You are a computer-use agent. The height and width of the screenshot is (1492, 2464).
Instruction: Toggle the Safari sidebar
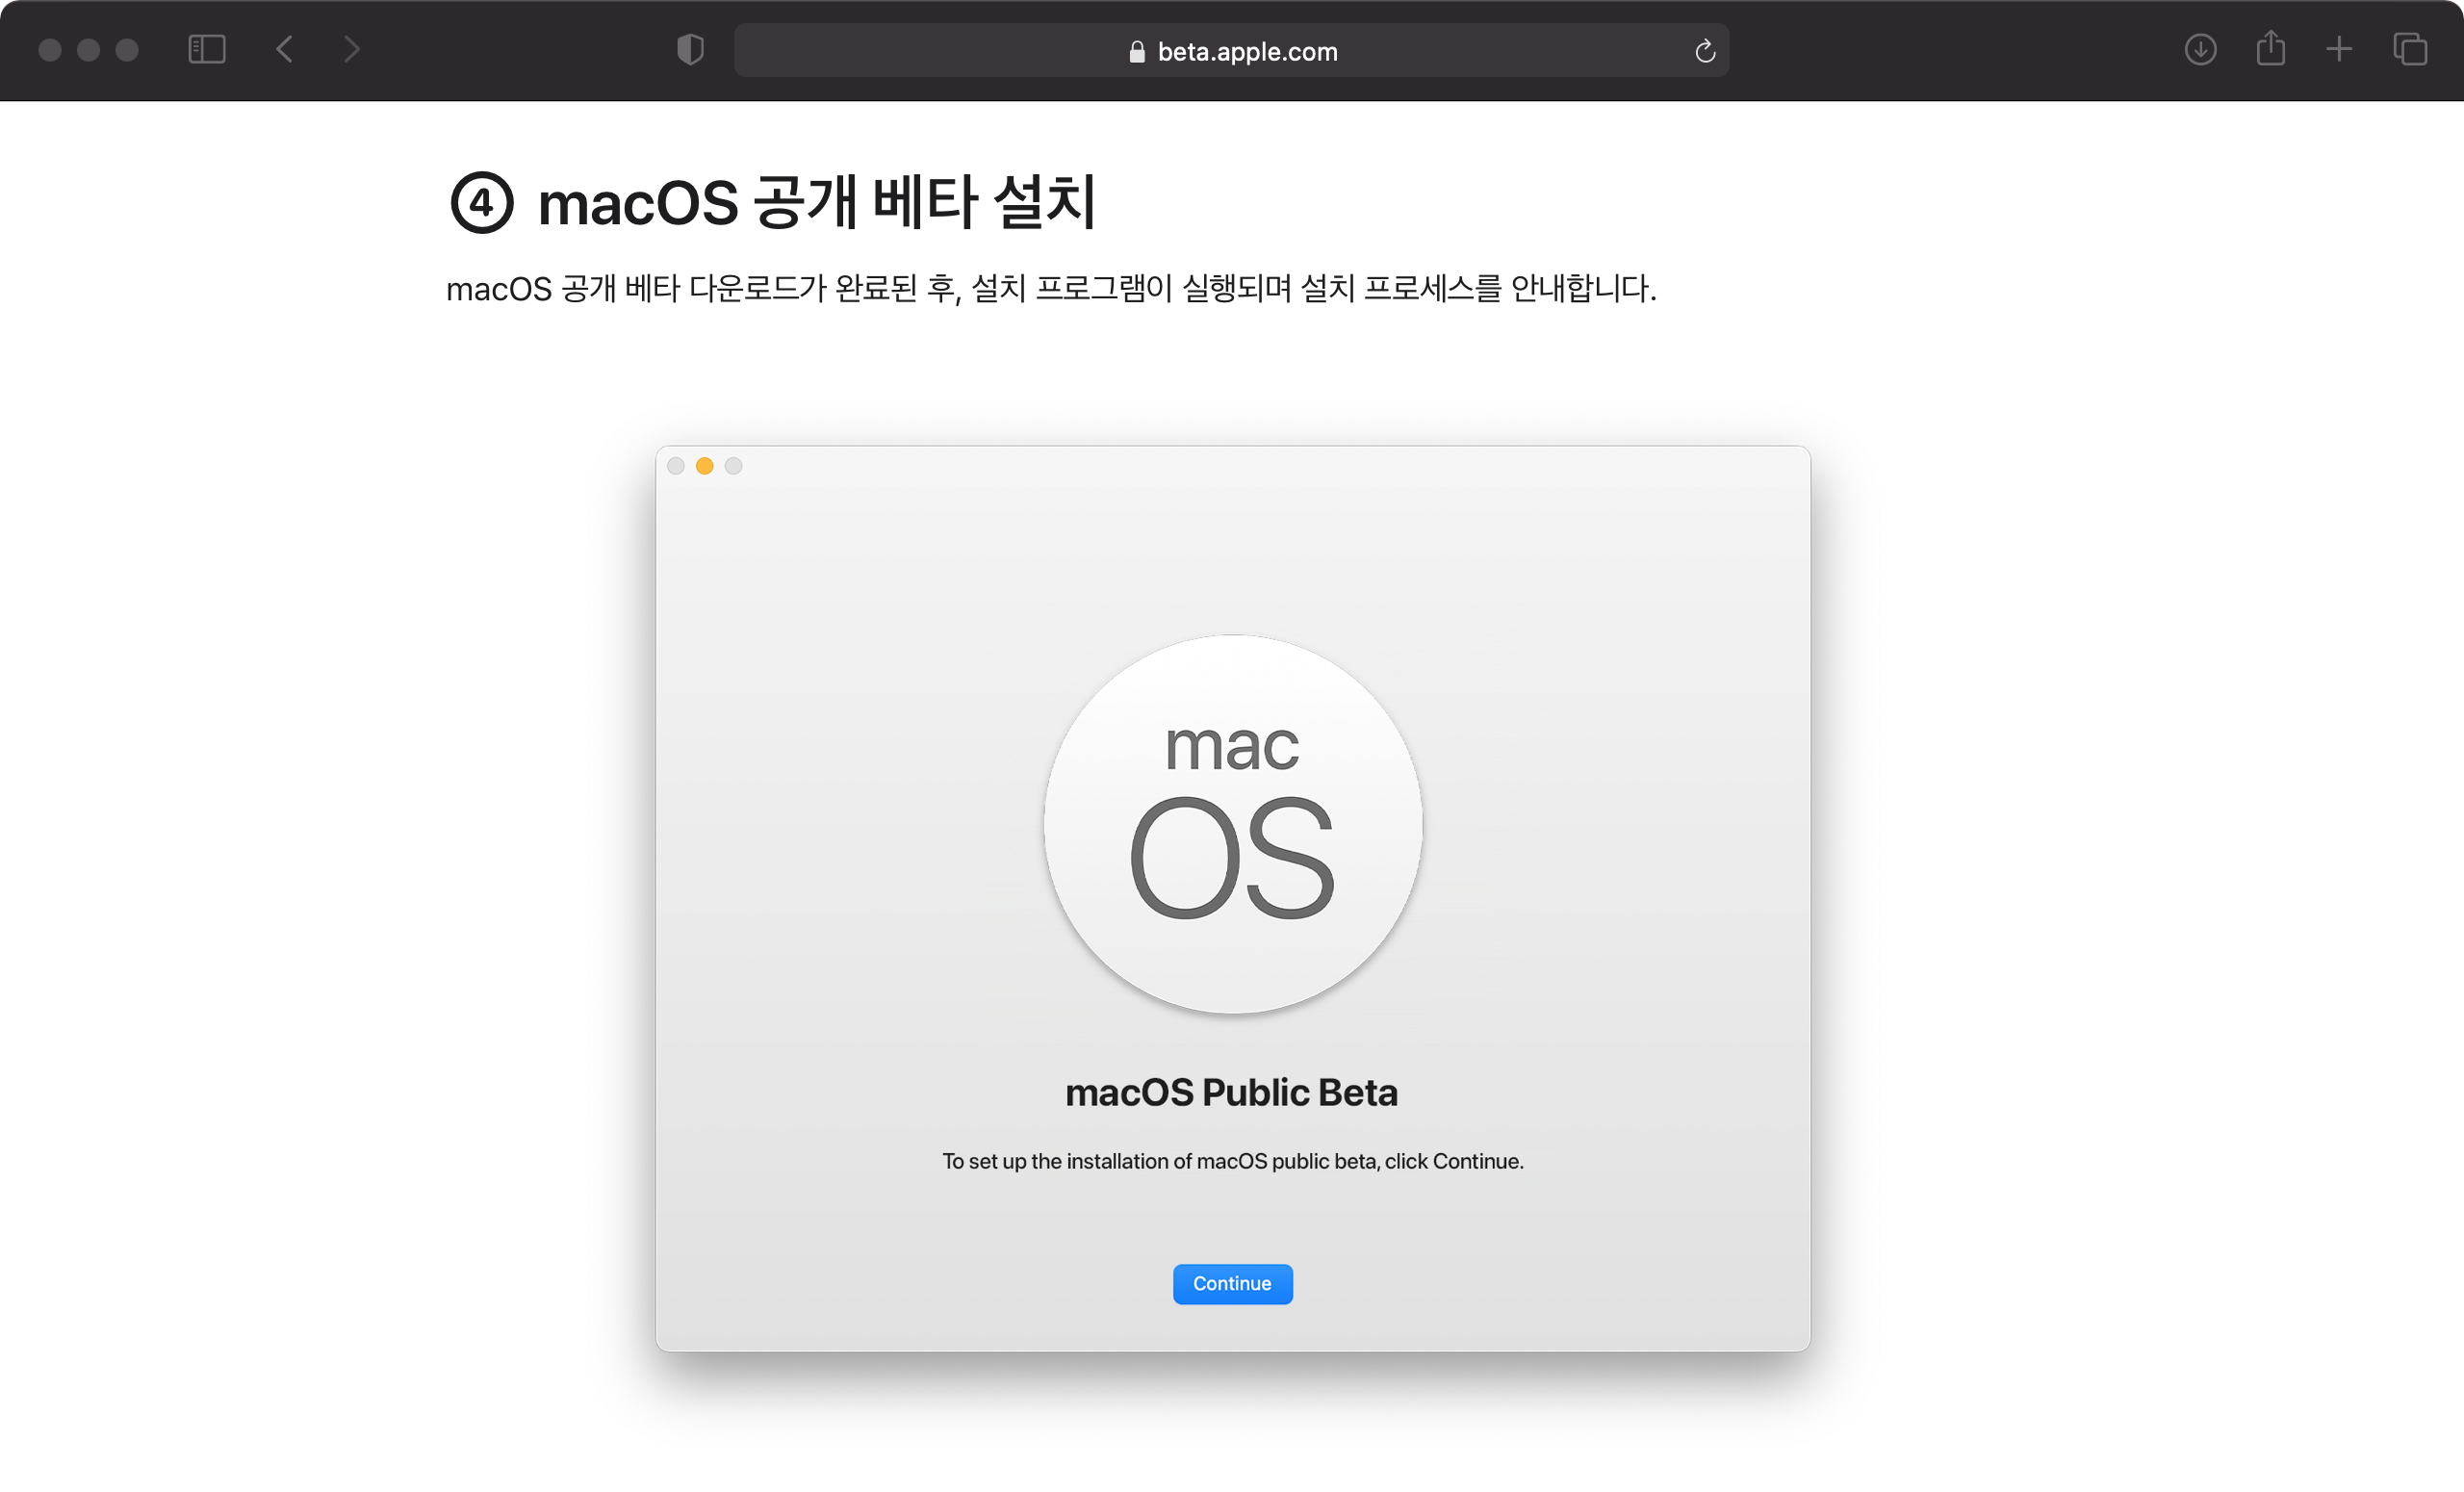tap(207, 49)
